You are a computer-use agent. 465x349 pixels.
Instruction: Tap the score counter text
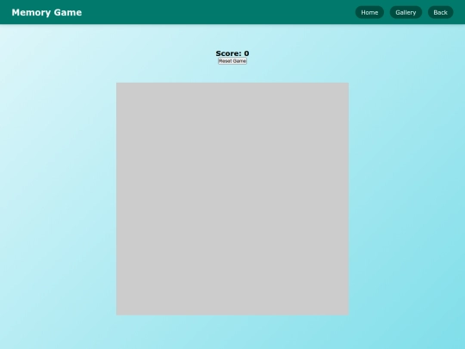click(232, 53)
